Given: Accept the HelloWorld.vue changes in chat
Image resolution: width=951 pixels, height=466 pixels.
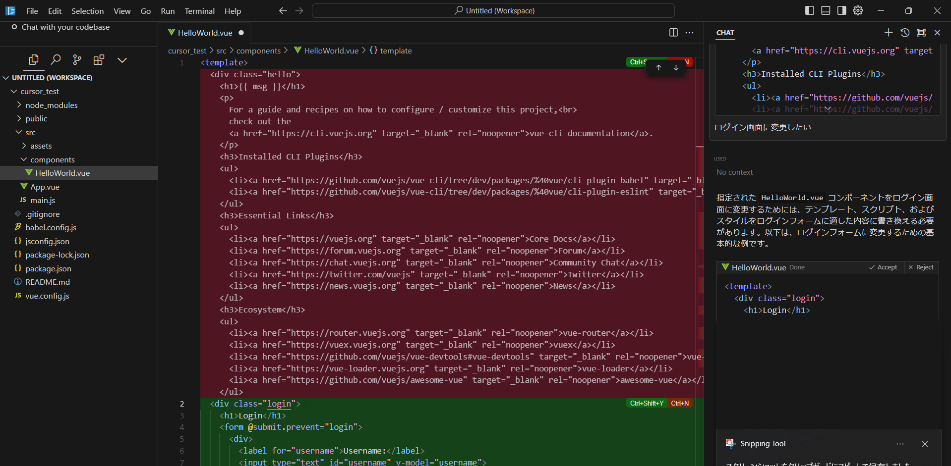Looking at the screenshot, I should pos(883,267).
